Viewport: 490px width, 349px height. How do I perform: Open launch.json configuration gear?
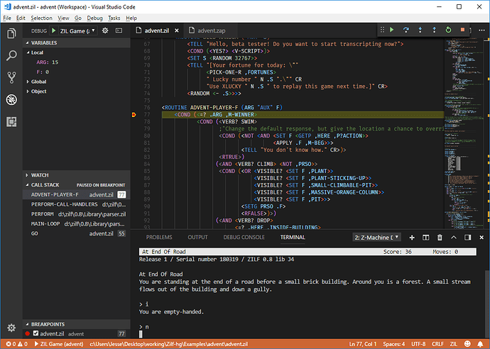pos(105,31)
